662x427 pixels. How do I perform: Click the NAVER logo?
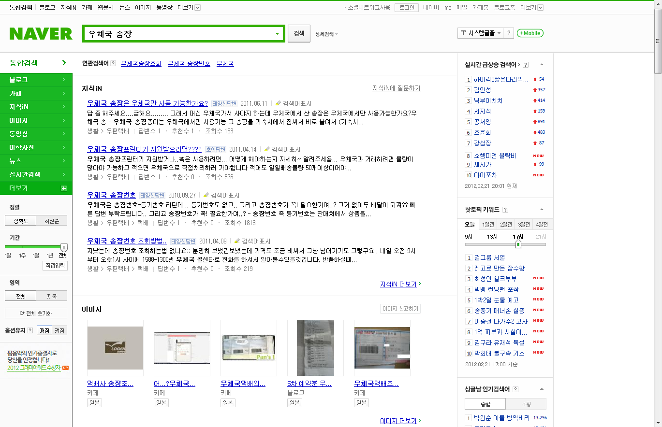click(x=41, y=33)
